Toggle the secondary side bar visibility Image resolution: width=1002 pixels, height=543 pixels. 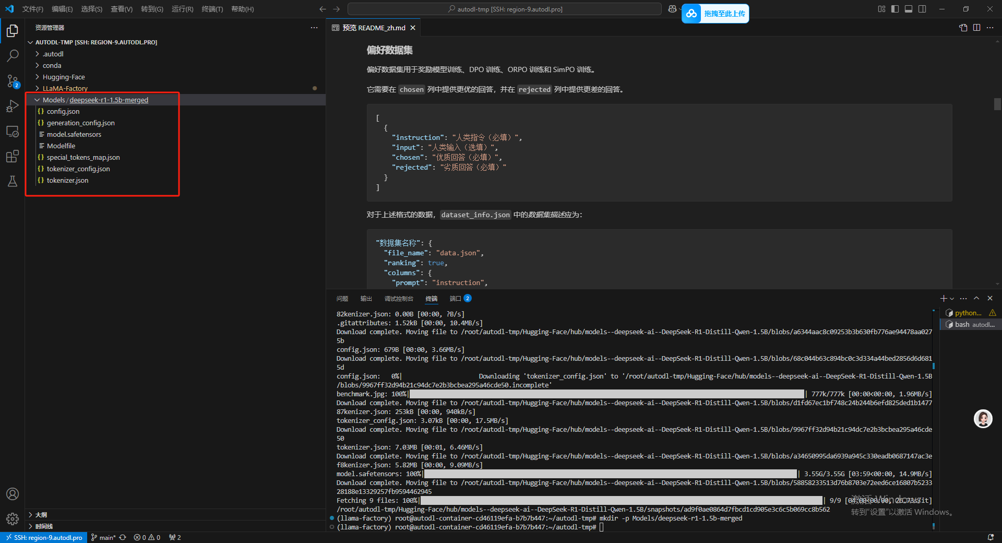tap(922, 9)
